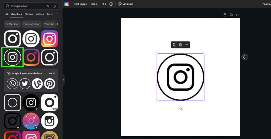Open the color picker swatch
Image resolution: width=271 pixels, height=139 pixels.
67,4
